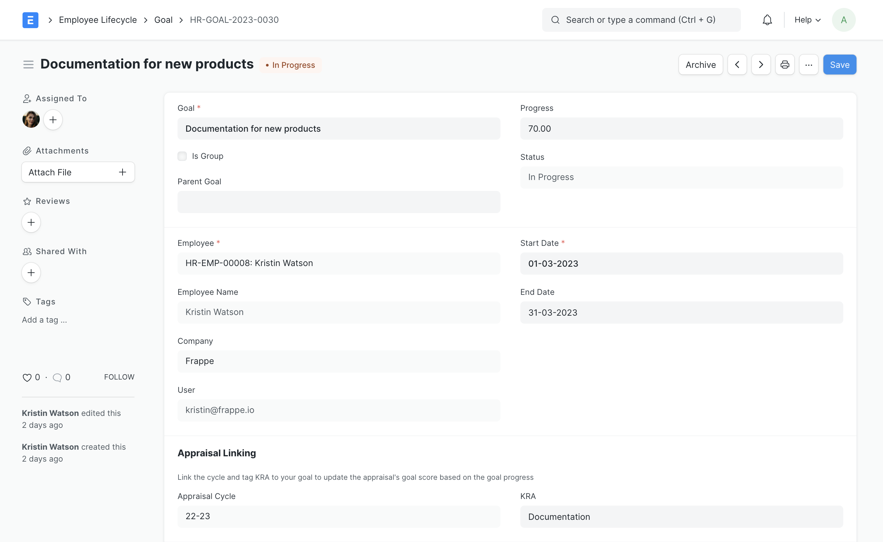The image size is (883, 542).
Task: Click the Progress value field
Action: tap(681, 129)
